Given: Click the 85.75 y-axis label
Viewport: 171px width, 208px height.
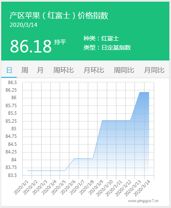Looking at the screenshot, I should point(11,105).
